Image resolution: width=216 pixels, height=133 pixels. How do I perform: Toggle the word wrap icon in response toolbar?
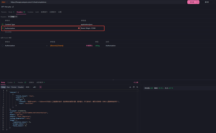tap(40, 87)
